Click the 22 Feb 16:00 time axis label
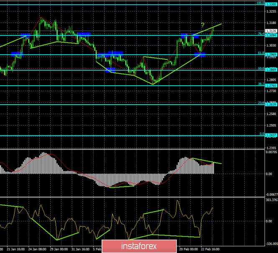Viewport: 278px width, 253px height. (210, 249)
